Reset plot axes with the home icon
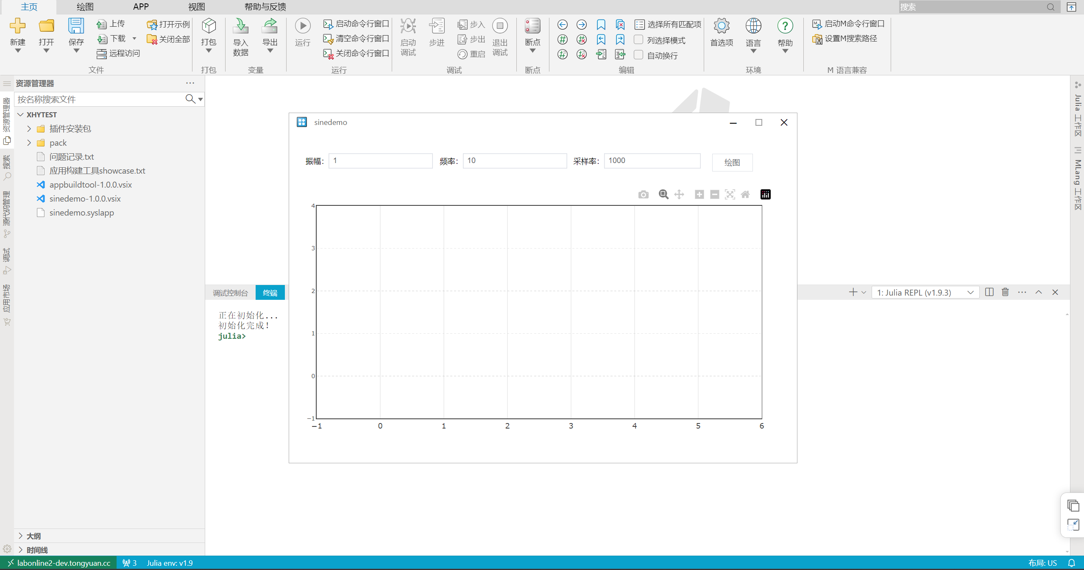 click(745, 194)
